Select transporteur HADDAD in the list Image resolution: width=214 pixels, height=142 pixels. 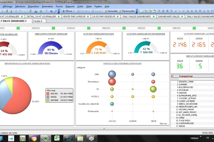tap(183, 93)
